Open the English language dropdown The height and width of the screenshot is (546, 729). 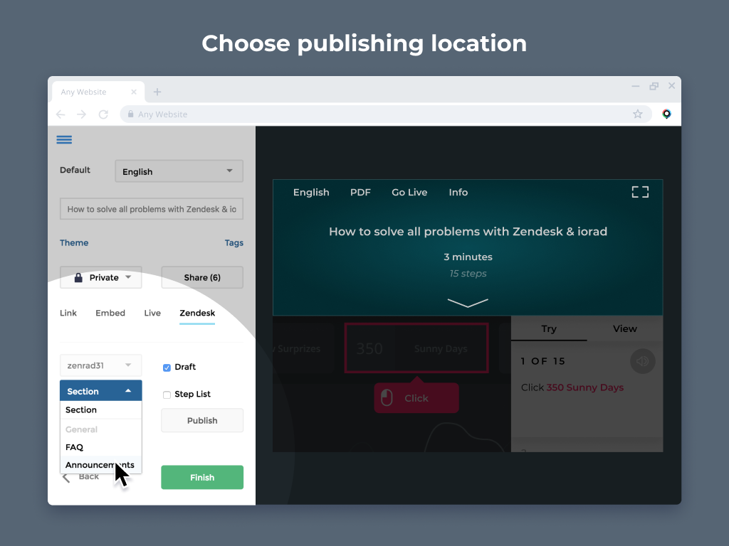(179, 171)
